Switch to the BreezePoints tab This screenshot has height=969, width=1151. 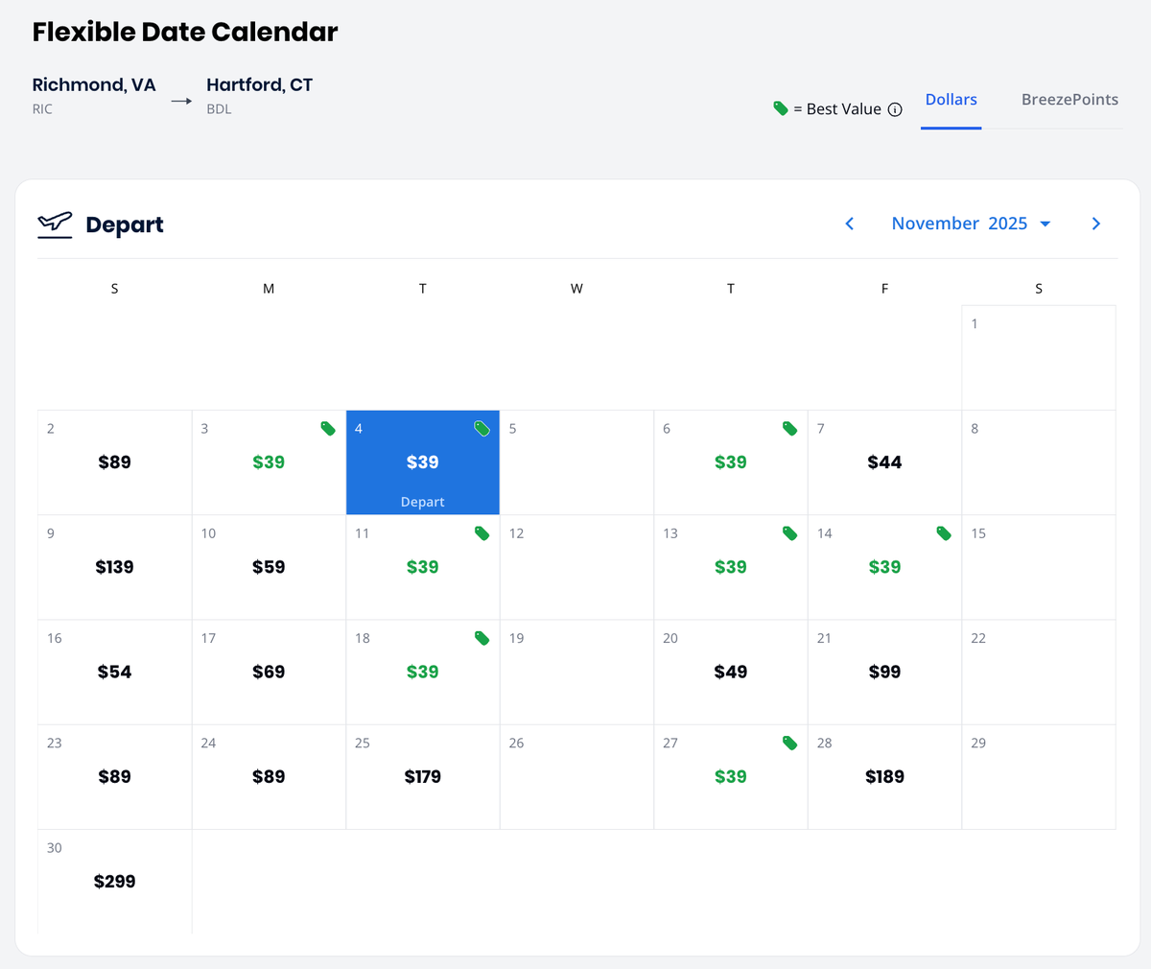tap(1069, 100)
